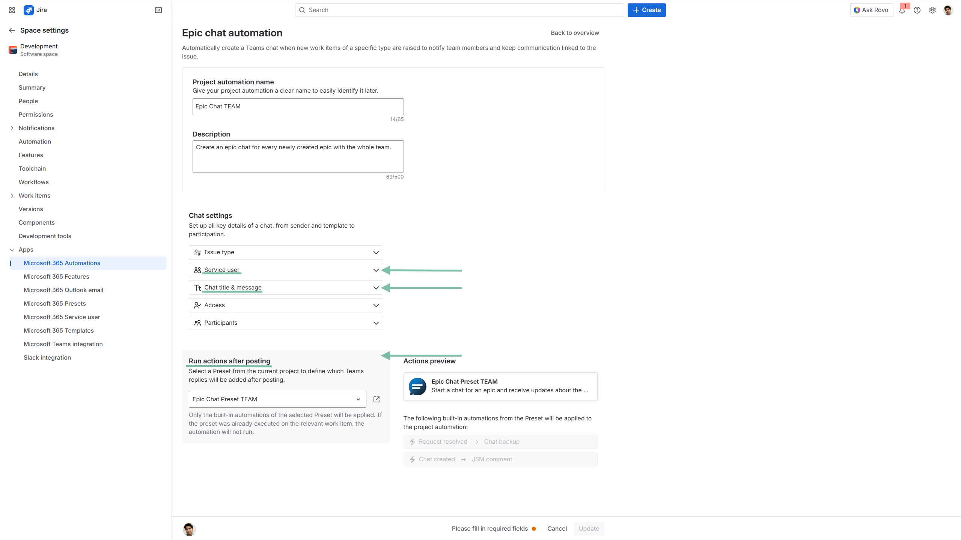Click the notifications bell icon
The width and height of the screenshot is (961, 540).
(x=902, y=10)
